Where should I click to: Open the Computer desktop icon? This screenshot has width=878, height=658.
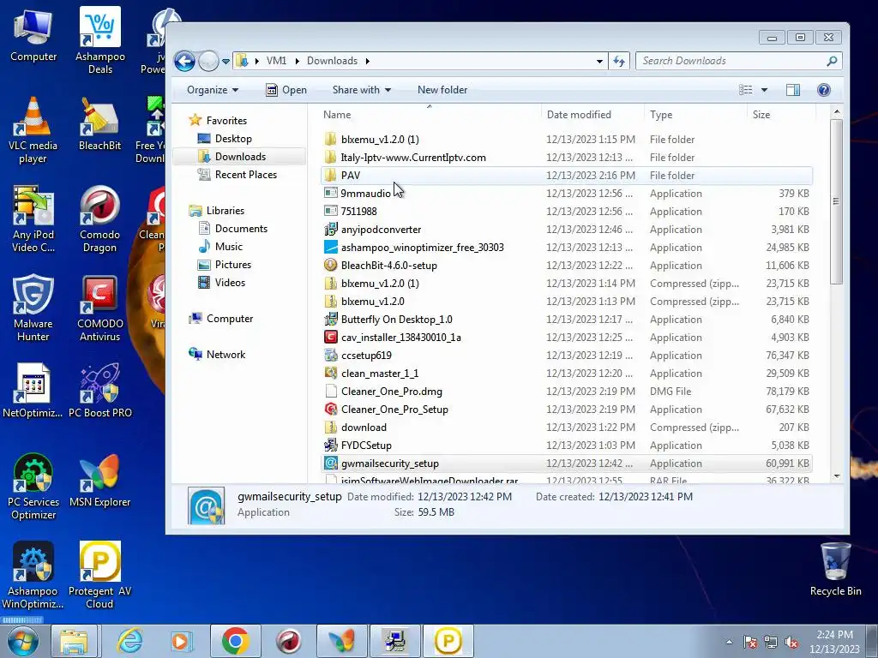pyautogui.click(x=33, y=36)
